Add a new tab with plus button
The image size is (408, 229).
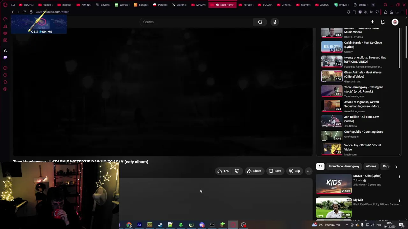tap(373, 5)
